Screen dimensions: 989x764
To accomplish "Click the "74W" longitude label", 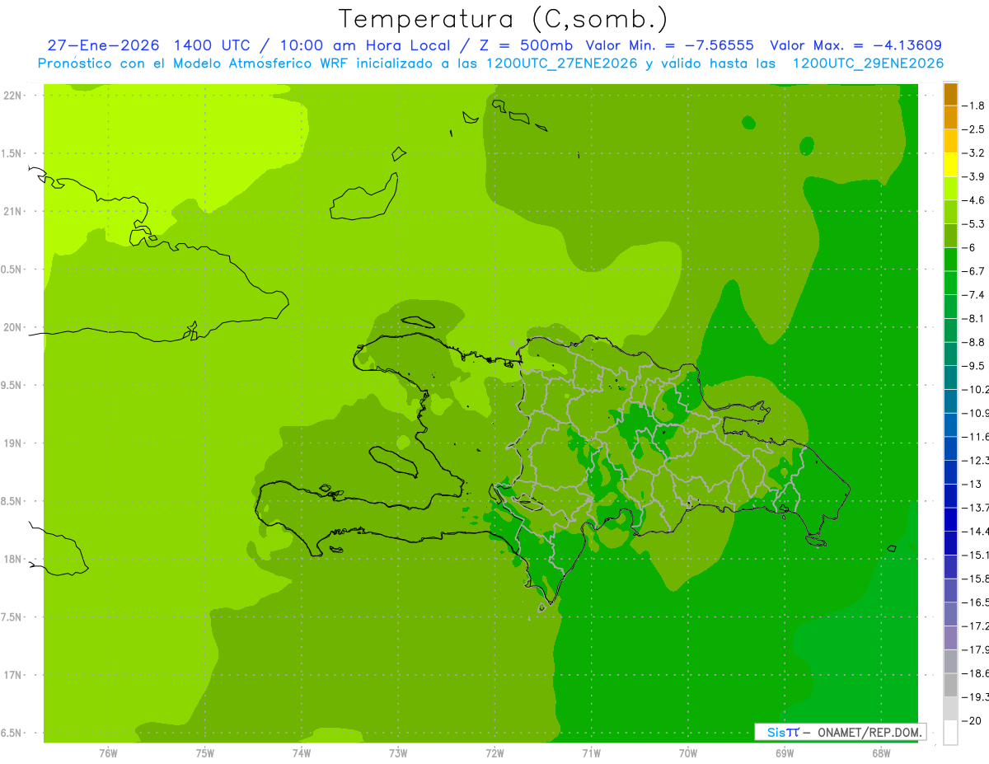I will point(301,753).
